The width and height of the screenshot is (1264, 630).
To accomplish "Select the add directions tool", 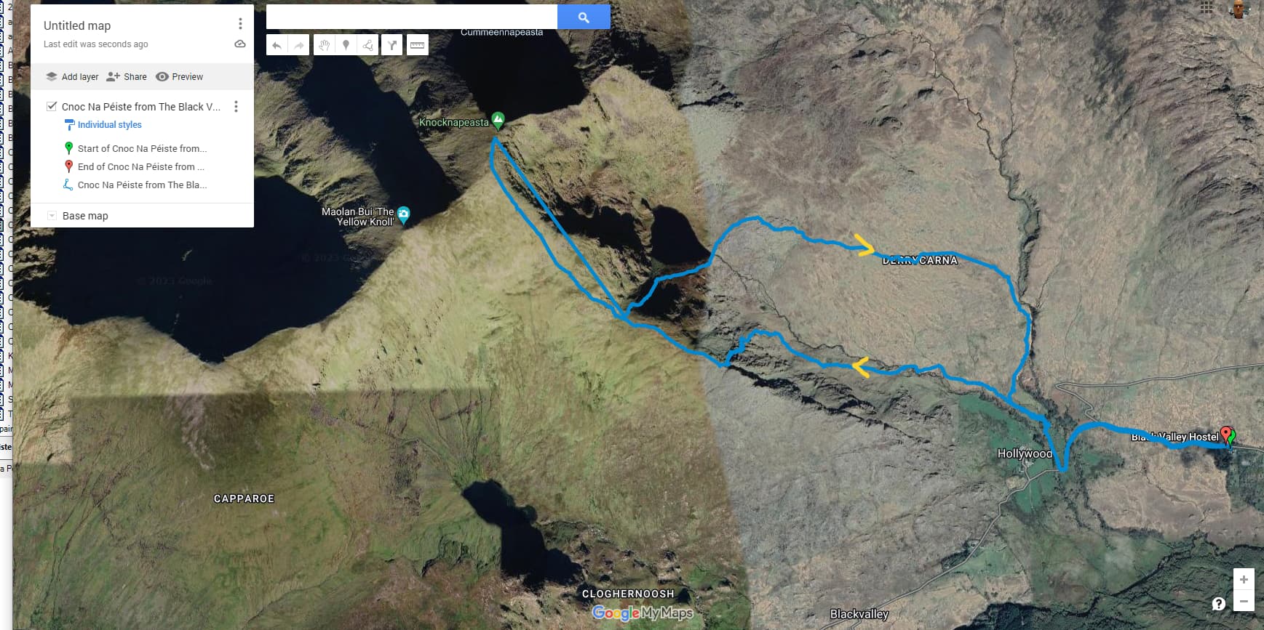I will [391, 45].
